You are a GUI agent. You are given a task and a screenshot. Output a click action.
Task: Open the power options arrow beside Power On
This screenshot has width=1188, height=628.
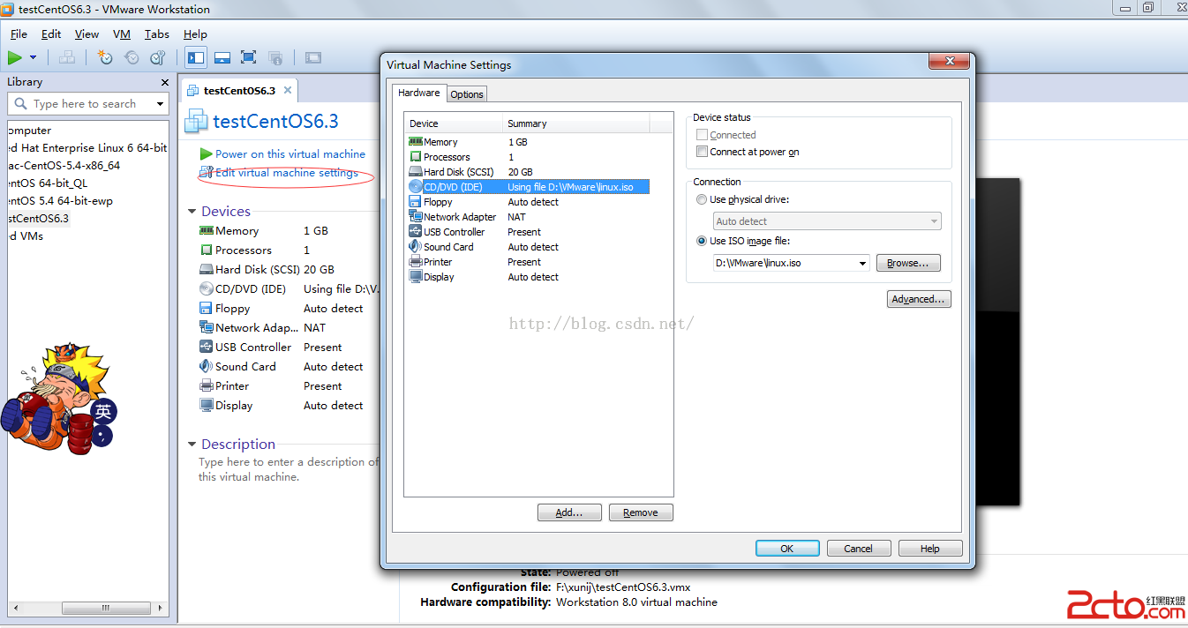(x=34, y=58)
